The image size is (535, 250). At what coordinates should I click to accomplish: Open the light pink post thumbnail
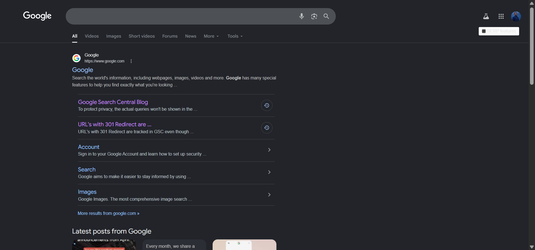tap(244, 245)
